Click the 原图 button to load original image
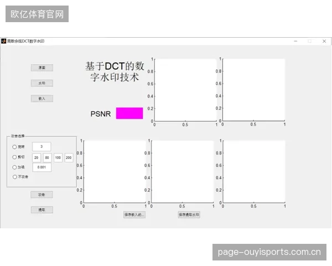 [42, 68]
